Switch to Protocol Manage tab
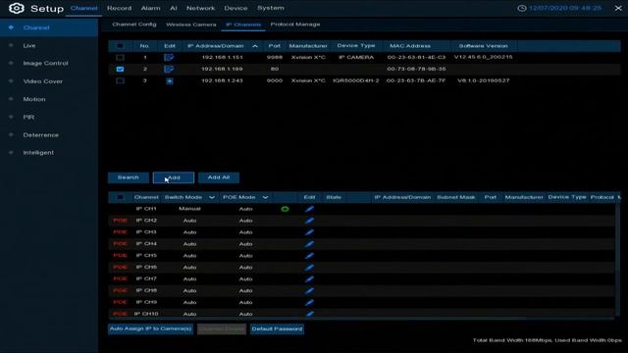The height and width of the screenshot is (353, 628). [x=295, y=25]
